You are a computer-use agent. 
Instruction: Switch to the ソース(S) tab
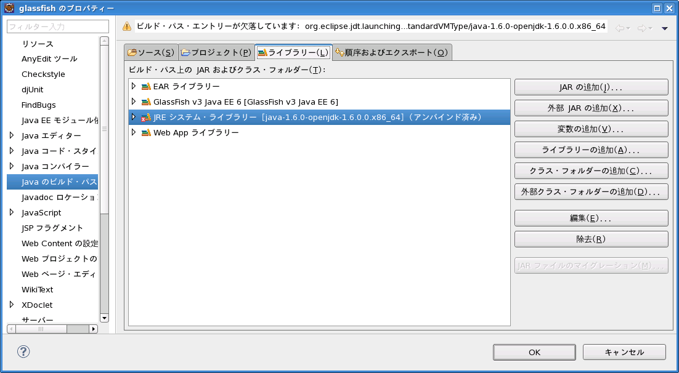click(151, 52)
